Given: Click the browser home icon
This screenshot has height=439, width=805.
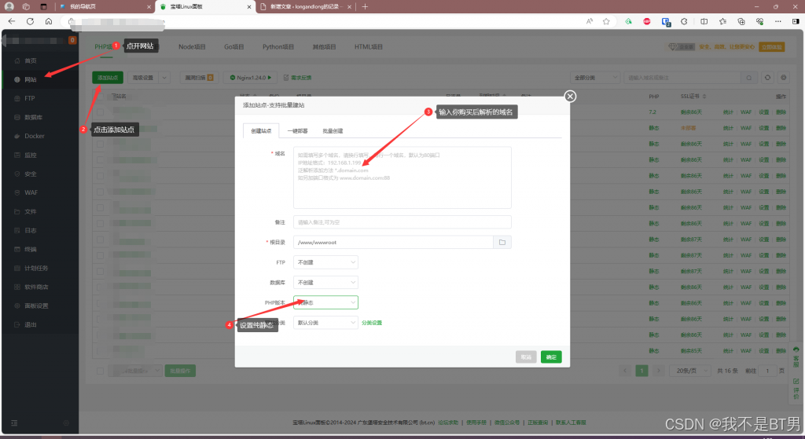Looking at the screenshot, I should pyautogui.click(x=49, y=21).
